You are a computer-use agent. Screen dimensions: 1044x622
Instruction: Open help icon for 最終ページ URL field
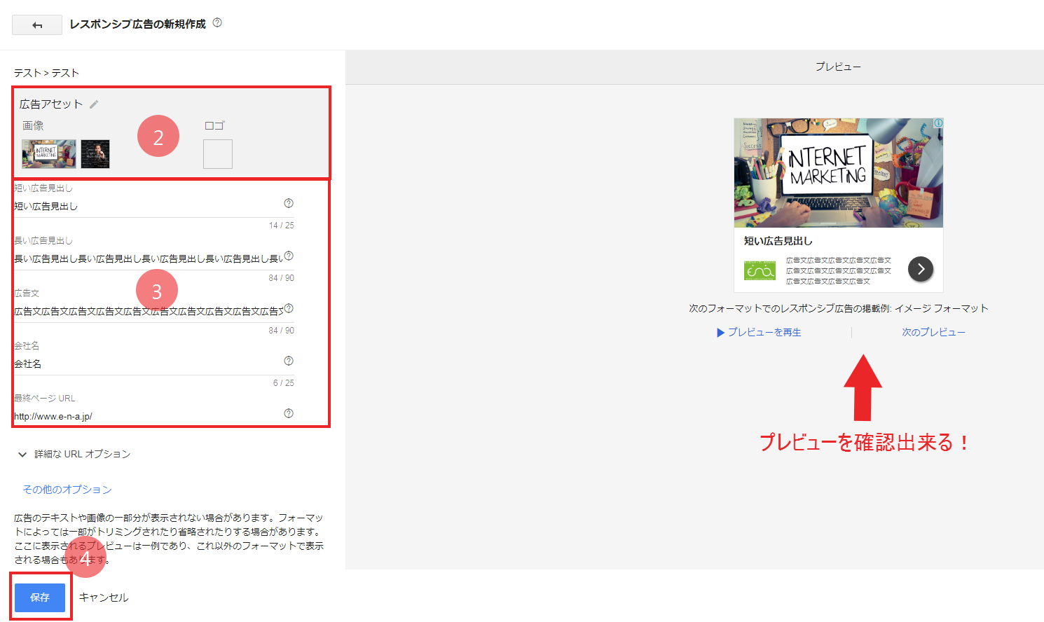pyautogui.click(x=289, y=413)
